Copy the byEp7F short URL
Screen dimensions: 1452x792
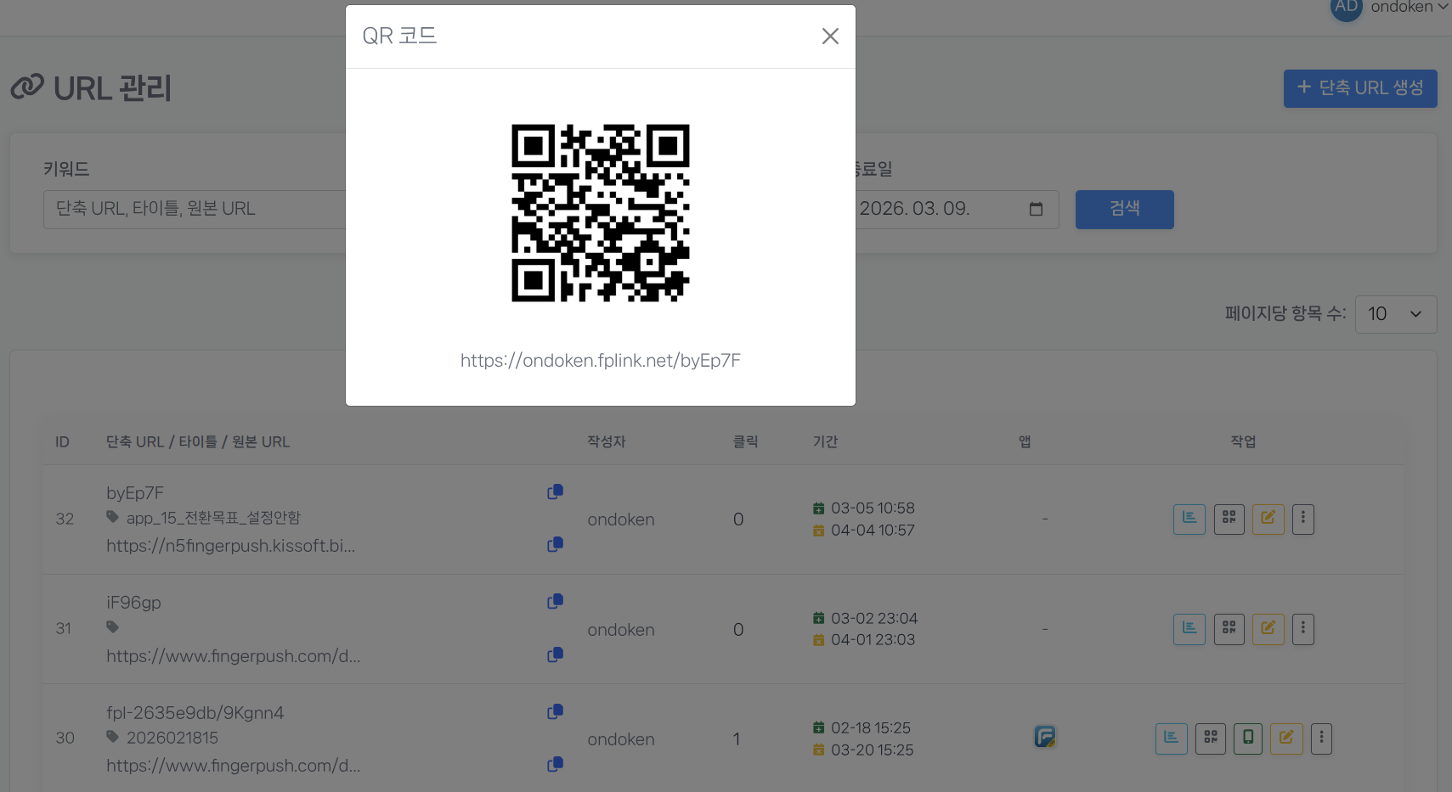pos(555,491)
